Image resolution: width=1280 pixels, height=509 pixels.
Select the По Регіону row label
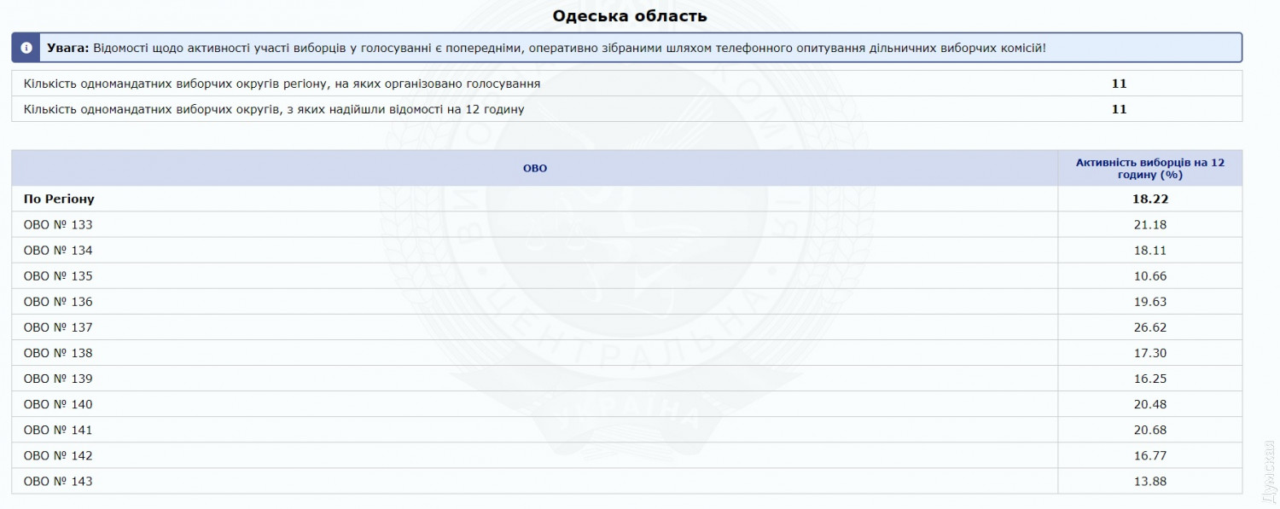(x=59, y=199)
